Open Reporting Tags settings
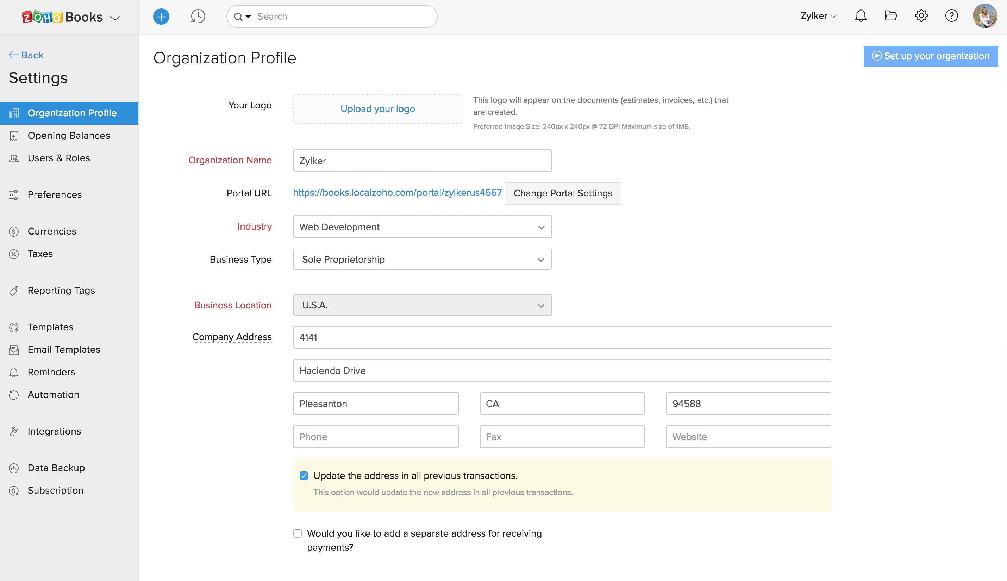Image resolution: width=1007 pixels, height=581 pixels. (x=62, y=290)
